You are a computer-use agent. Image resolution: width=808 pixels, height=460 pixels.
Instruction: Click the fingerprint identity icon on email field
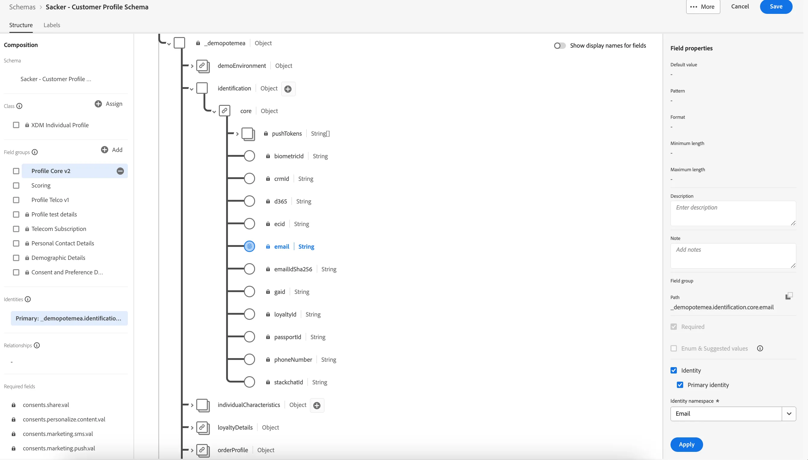click(249, 247)
